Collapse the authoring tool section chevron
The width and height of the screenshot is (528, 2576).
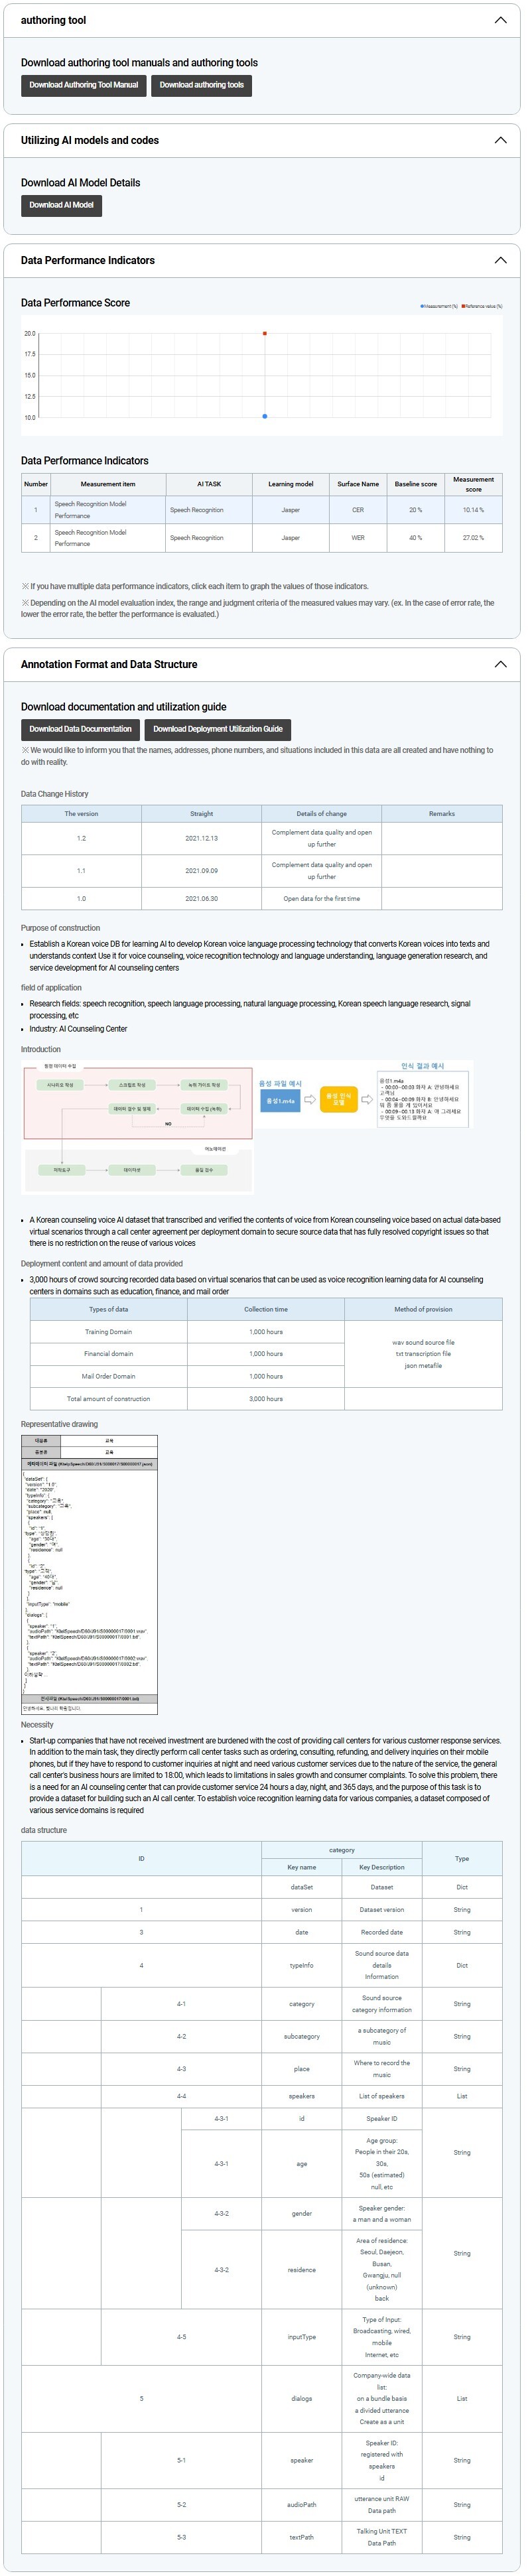pos(500,20)
